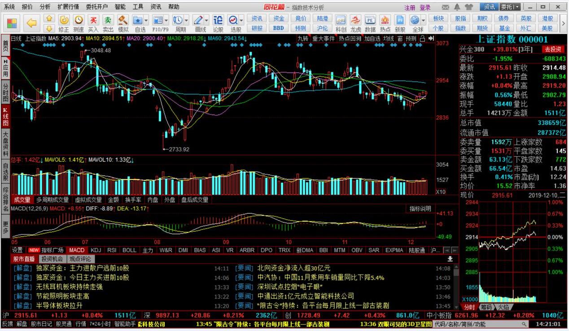Toggle the 九转 indicator on the chart
Image resolution: width=569 pixels, height=331 pixels.
pyautogui.click(x=303, y=39)
